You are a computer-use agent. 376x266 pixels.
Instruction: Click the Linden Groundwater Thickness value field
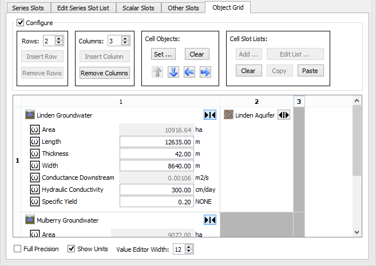pos(156,154)
